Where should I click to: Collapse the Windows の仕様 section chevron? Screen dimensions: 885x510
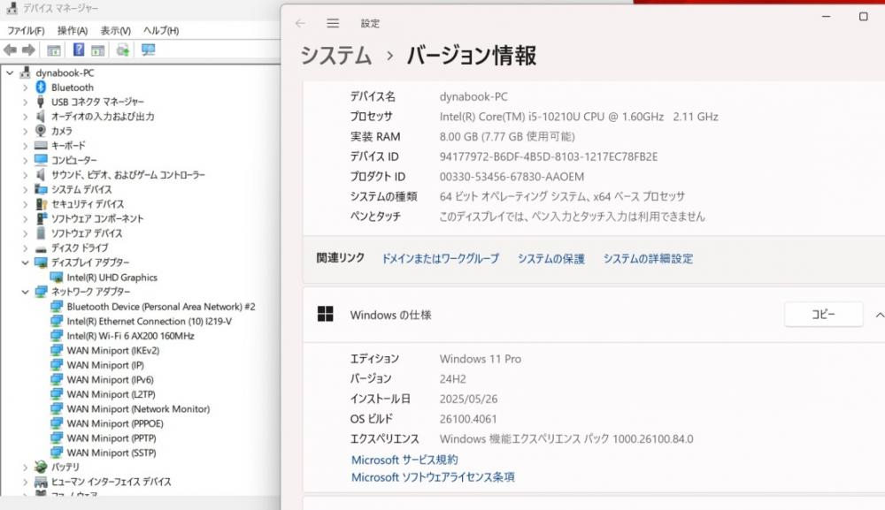point(879,315)
